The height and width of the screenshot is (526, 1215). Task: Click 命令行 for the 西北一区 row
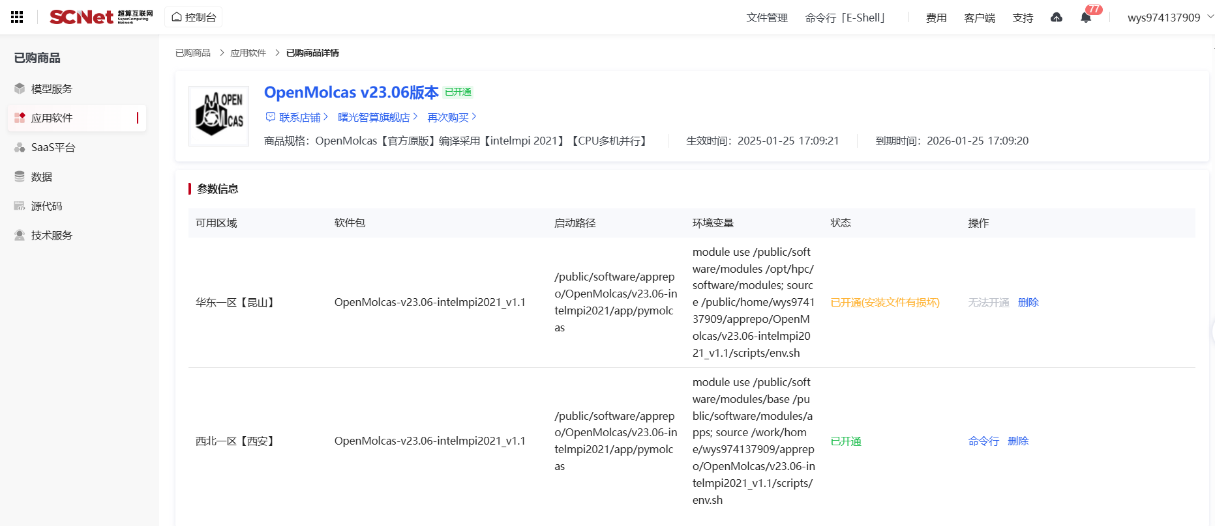983,441
